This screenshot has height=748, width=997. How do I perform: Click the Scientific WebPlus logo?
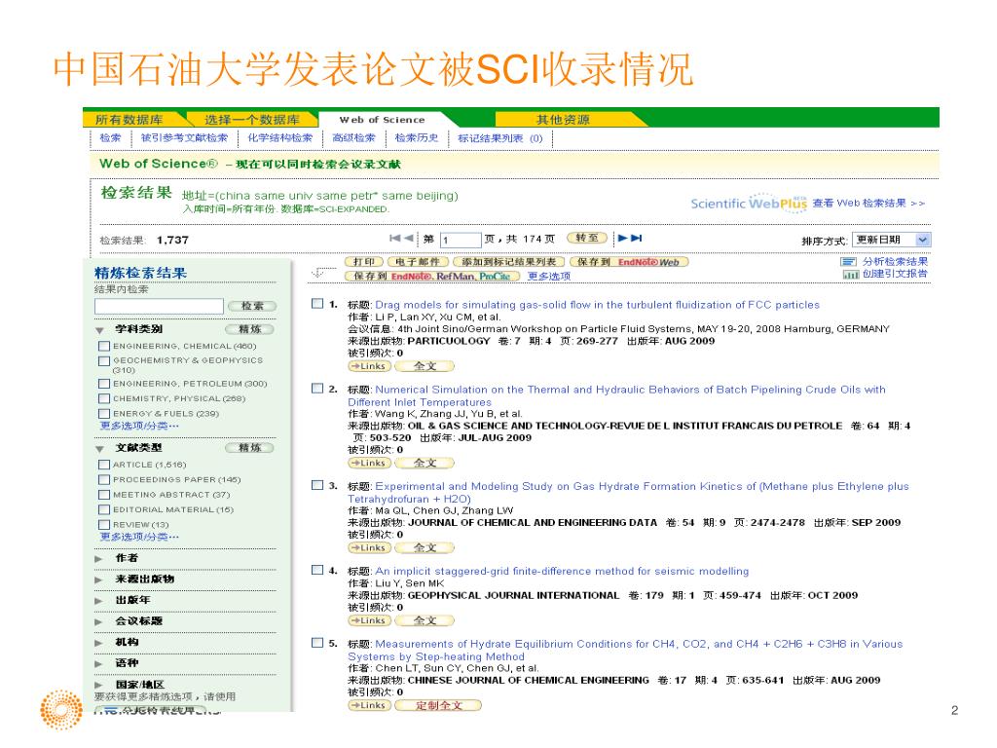(x=749, y=203)
